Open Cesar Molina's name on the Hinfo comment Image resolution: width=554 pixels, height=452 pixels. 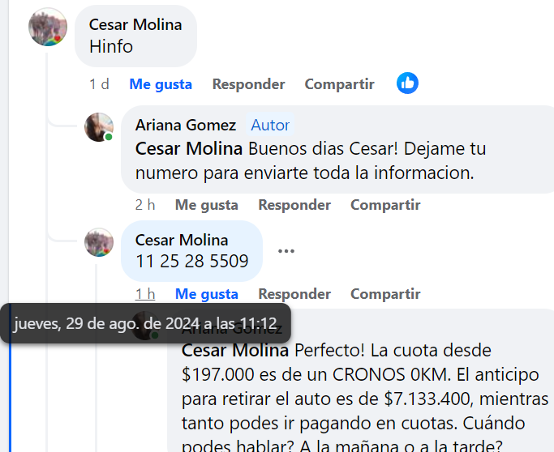[135, 24]
